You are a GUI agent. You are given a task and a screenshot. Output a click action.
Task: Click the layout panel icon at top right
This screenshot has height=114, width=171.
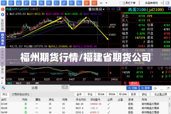coord(167,3)
